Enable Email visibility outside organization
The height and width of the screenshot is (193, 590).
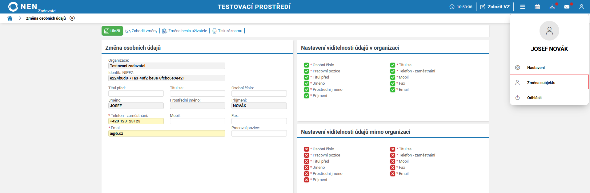[x=393, y=174]
